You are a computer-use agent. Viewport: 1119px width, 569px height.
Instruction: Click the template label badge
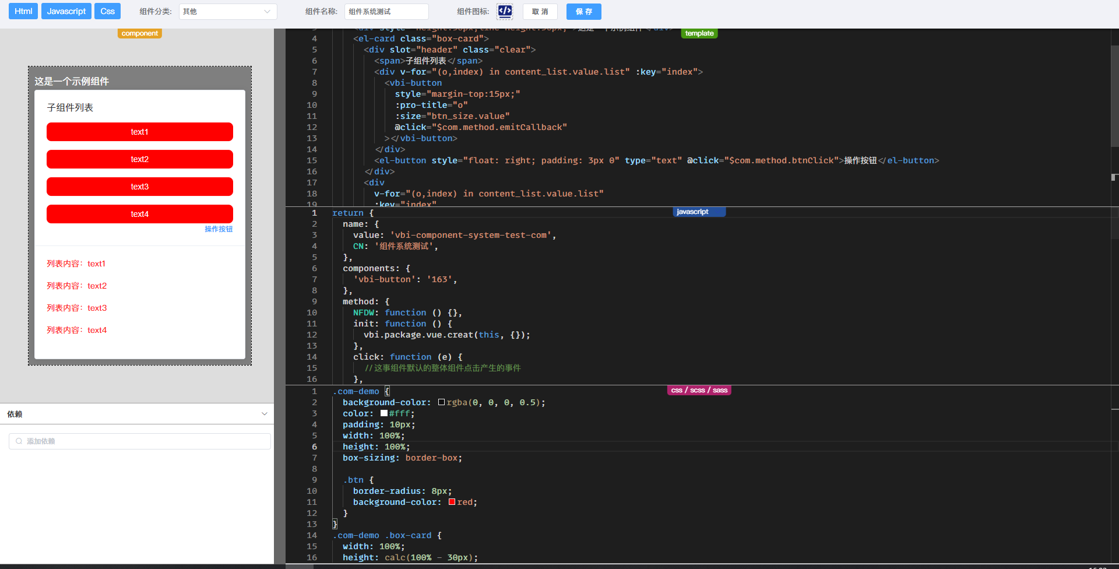pos(699,33)
